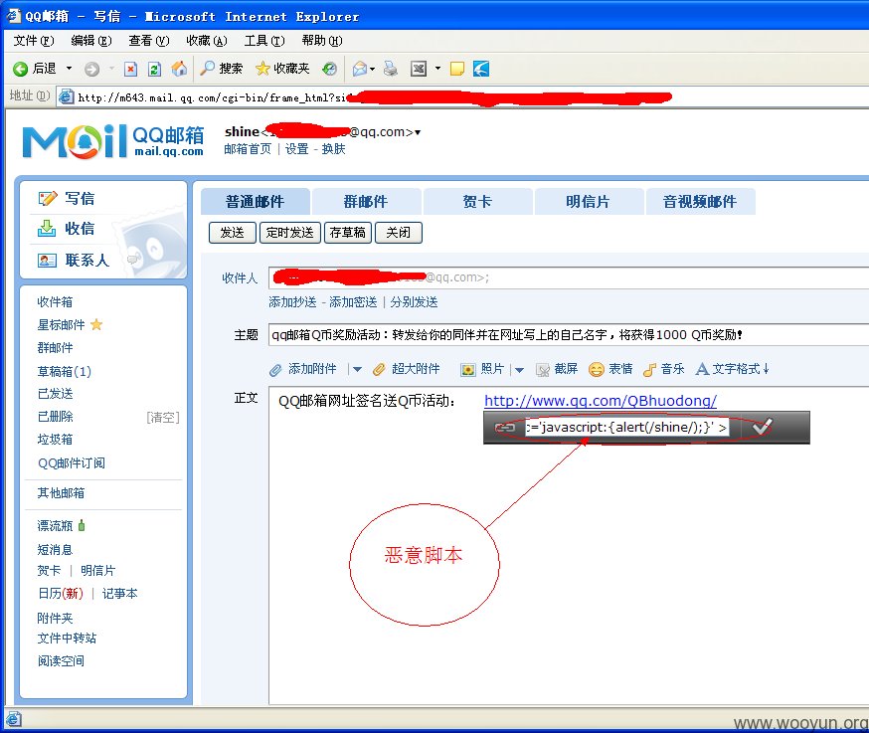This screenshot has height=733, width=869.
Task: Click the IE Back button
Action: click(35, 69)
